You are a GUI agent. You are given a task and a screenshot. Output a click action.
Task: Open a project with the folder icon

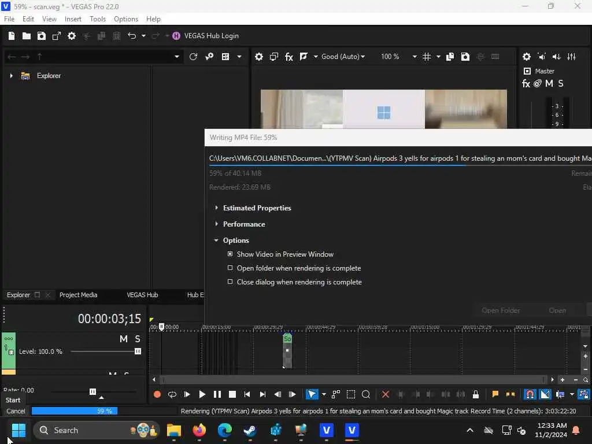(x=27, y=36)
